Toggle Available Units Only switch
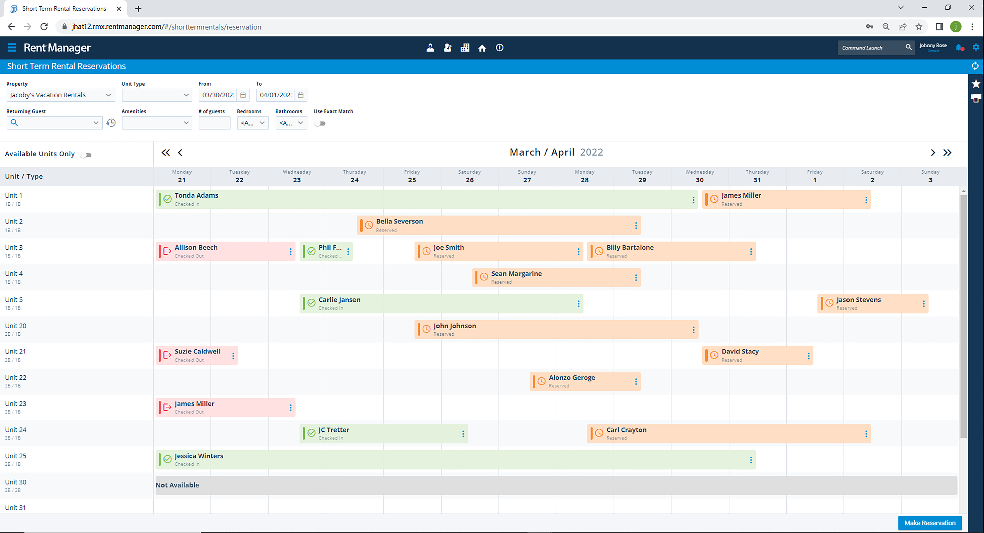984x533 pixels. point(86,155)
